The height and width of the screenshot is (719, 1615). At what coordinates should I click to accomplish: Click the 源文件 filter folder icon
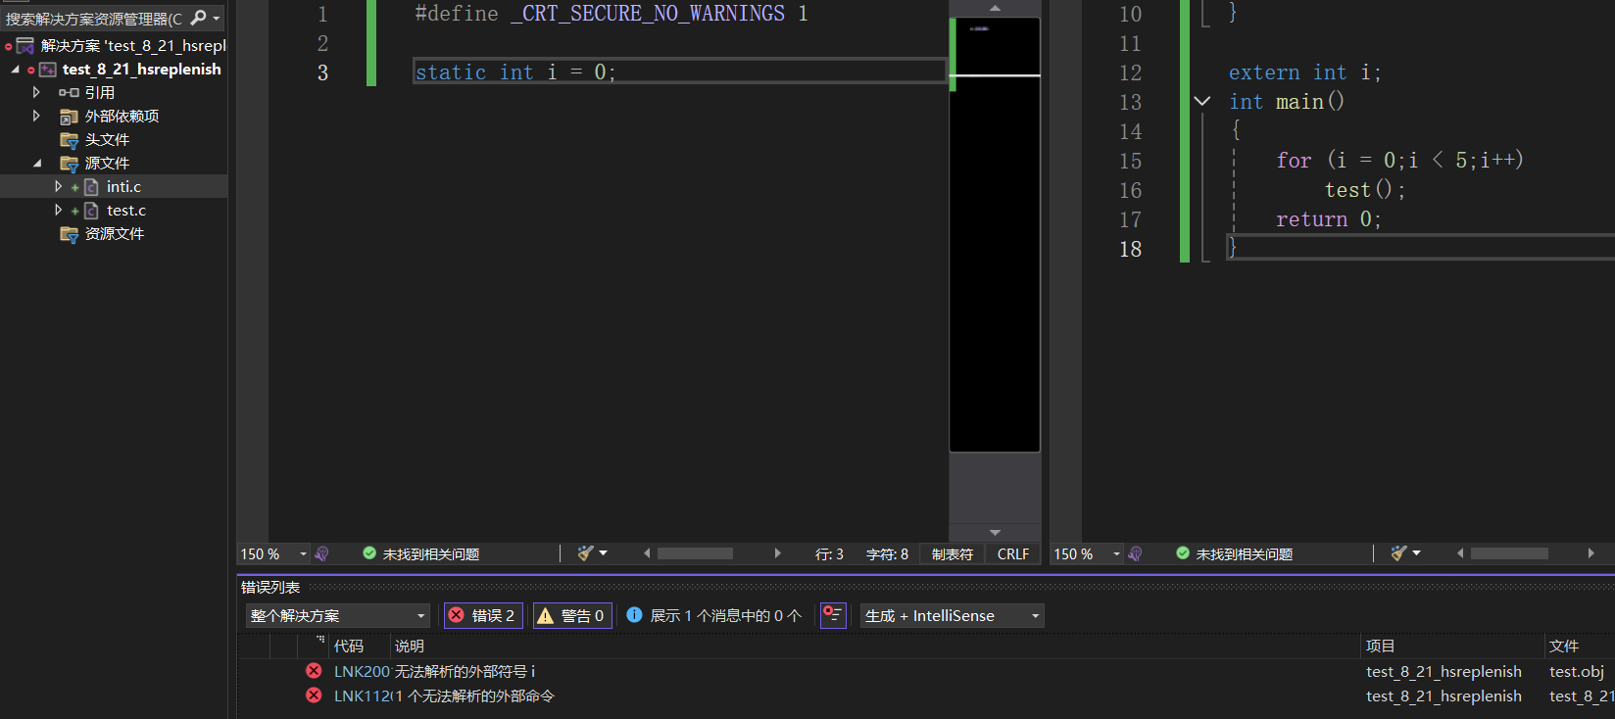coord(69,164)
